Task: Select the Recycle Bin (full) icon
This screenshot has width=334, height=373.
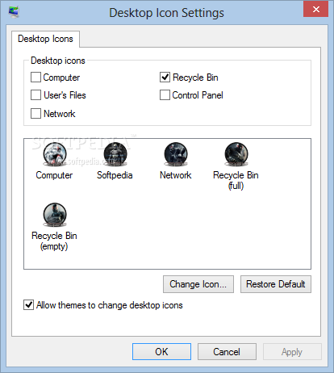Action: click(236, 154)
